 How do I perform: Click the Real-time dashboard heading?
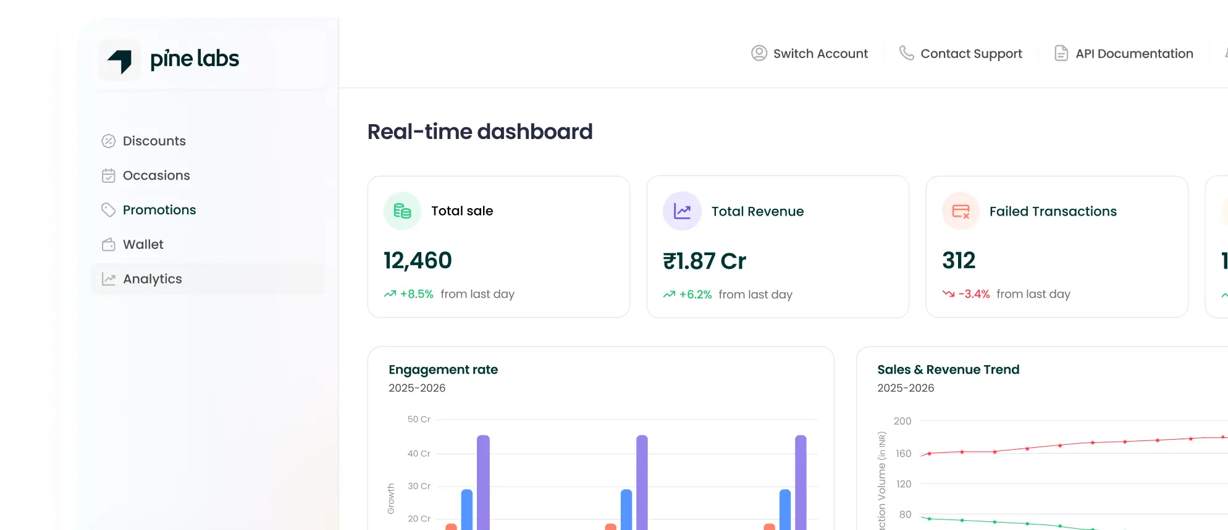[480, 132]
